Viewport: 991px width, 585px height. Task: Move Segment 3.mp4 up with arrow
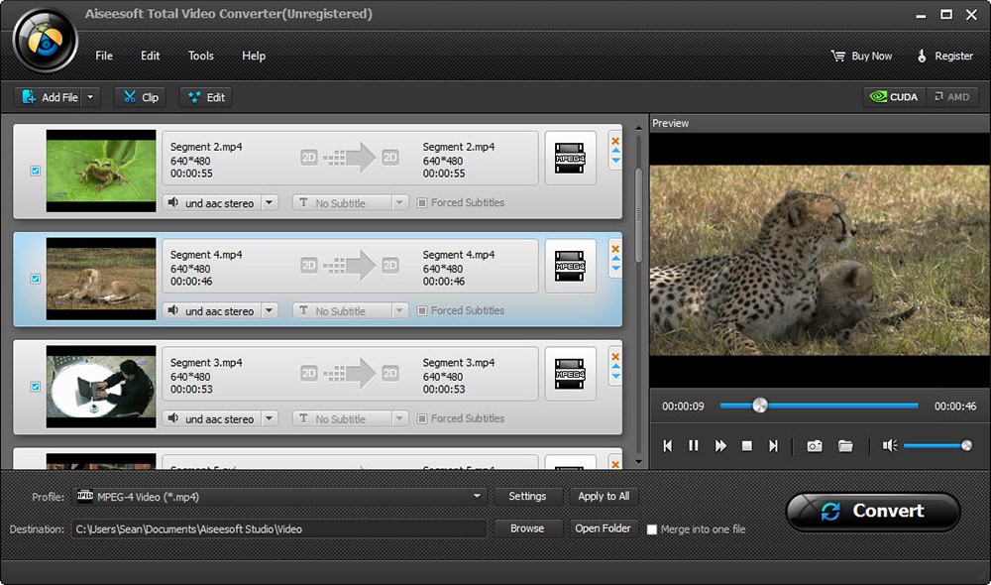[615, 367]
